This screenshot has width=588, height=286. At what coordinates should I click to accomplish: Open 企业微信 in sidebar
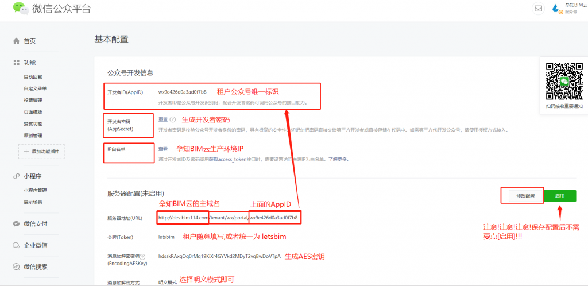[x=36, y=246]
